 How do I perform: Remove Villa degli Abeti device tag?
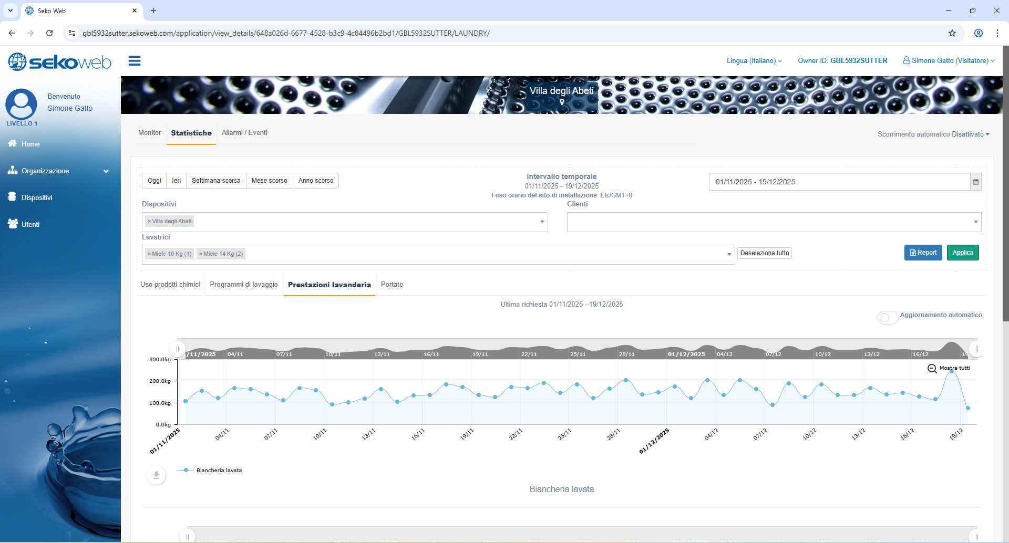pyautogui.click(x=149, y=222)
